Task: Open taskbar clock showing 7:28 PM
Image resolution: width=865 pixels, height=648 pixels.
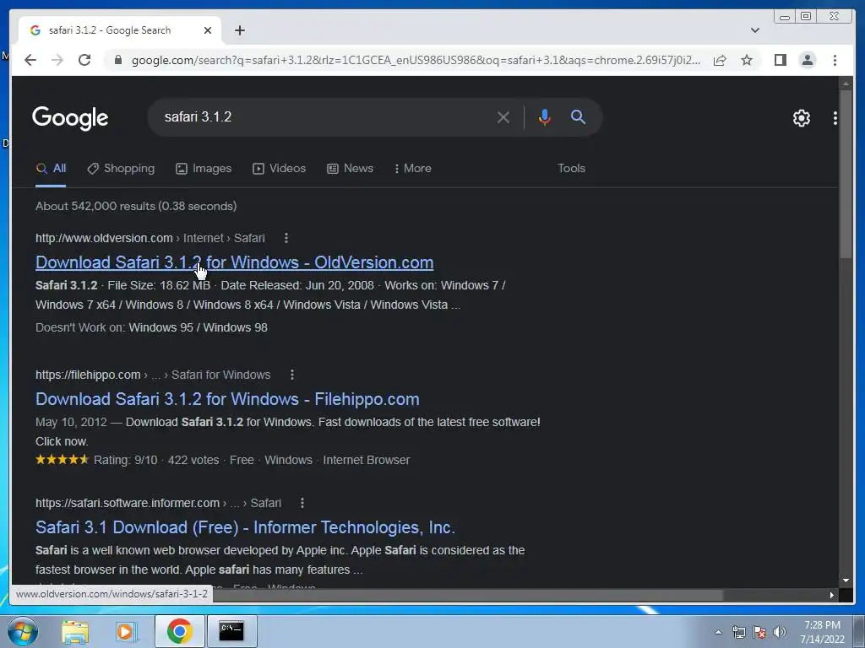Action: (822, 632)
